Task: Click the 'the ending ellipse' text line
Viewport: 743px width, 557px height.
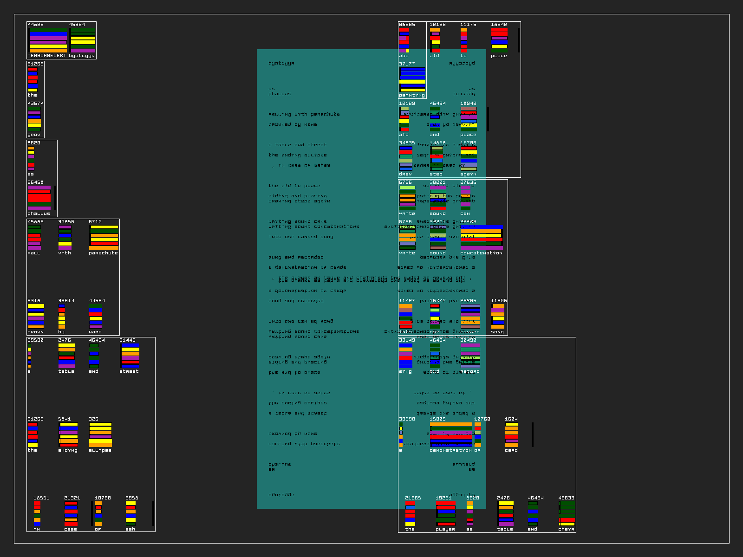Action: pos(298,155)
